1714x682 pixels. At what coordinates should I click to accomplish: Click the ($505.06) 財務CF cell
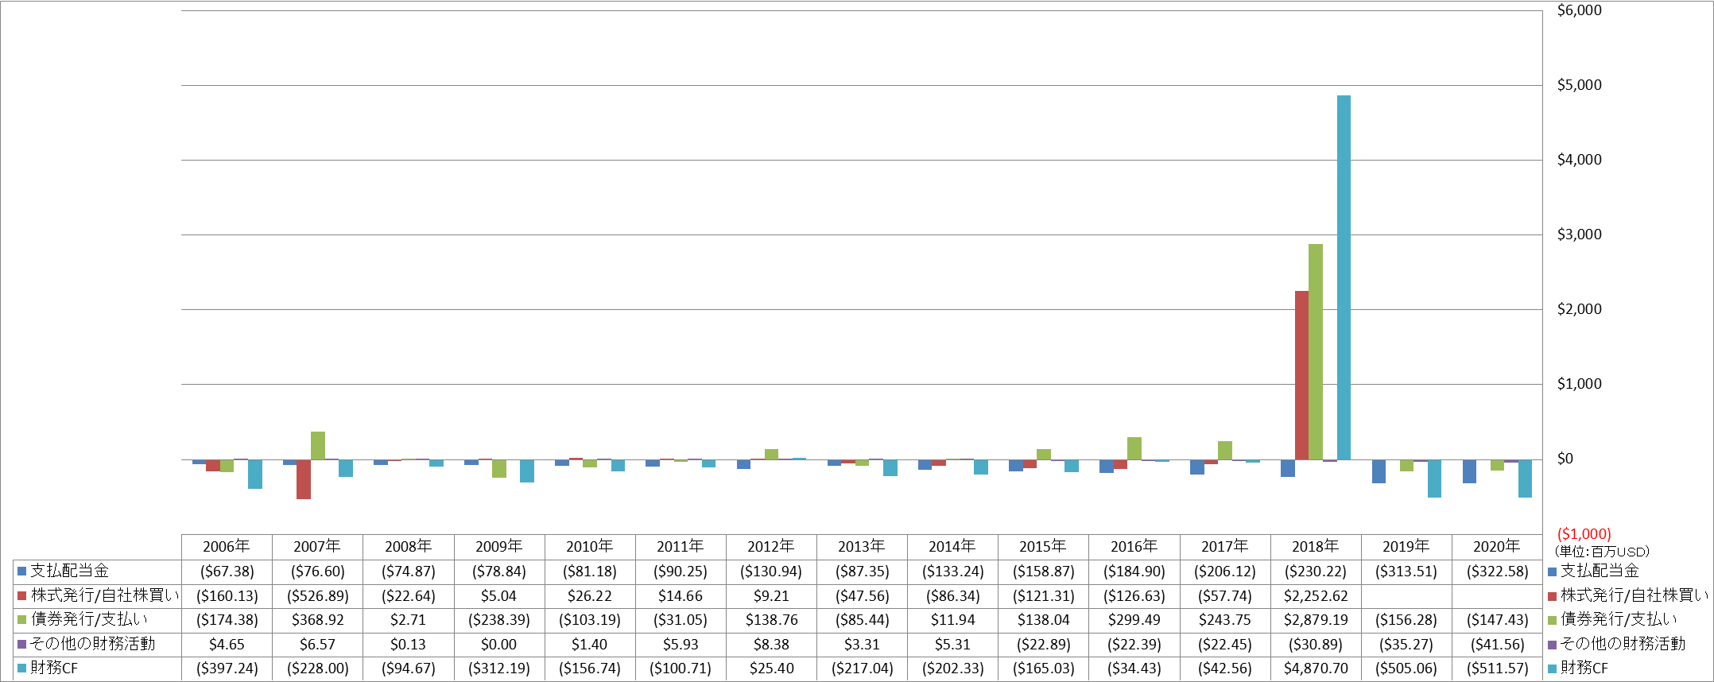tap(1406, 668)
